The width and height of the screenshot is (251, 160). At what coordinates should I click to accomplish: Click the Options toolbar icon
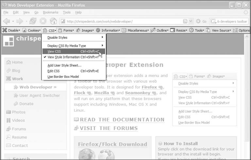[x=235, y=30]
